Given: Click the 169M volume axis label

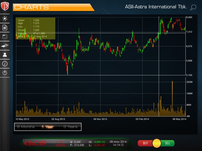Looking at the screenshot, I should click(x=190, y=94).
